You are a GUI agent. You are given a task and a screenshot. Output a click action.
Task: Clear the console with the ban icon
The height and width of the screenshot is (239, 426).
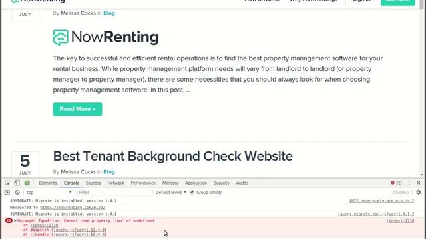(17, 192)
